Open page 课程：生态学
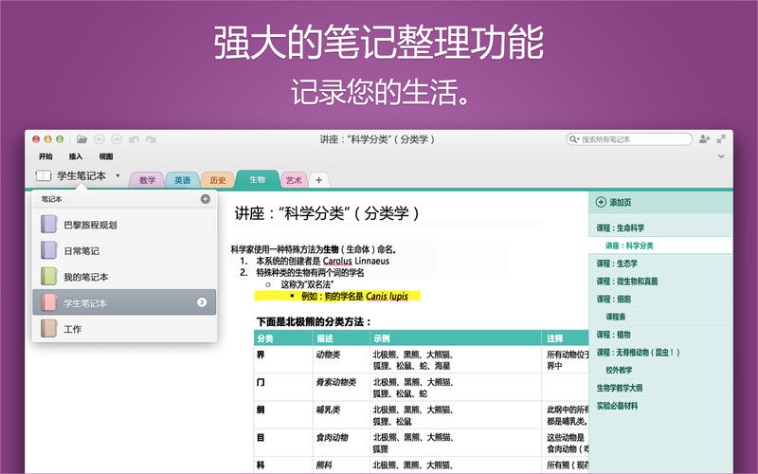This screenshot has width=758, height=474. pos(660,264)
